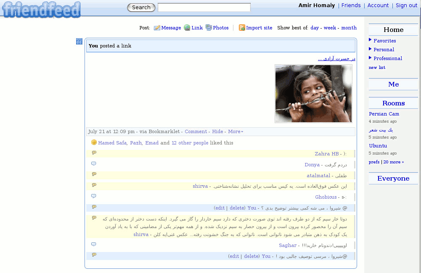
Task: Open the Account link
Action: 378,5
